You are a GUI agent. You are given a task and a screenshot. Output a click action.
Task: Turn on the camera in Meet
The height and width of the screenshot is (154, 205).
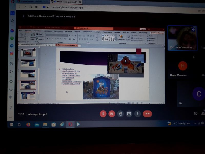pyautogui.click(x=112, y=114)
